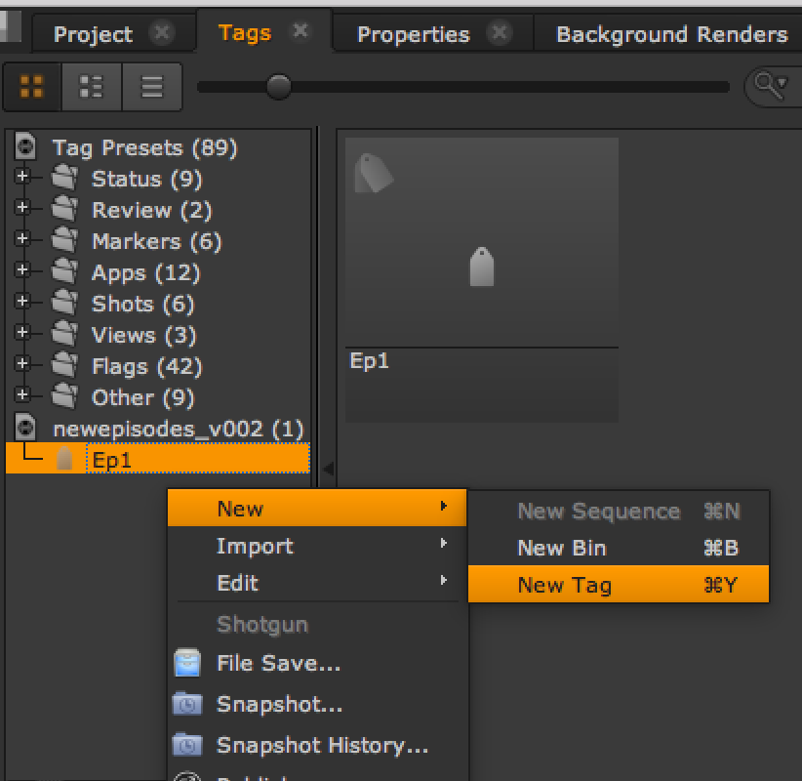802x781 pixels.
Task: Click the Views folder icon
Action: click(65, 334)
